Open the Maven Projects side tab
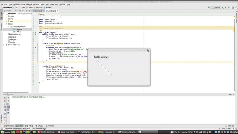Screen dimensions: 238x134 (x=237, y=17)
